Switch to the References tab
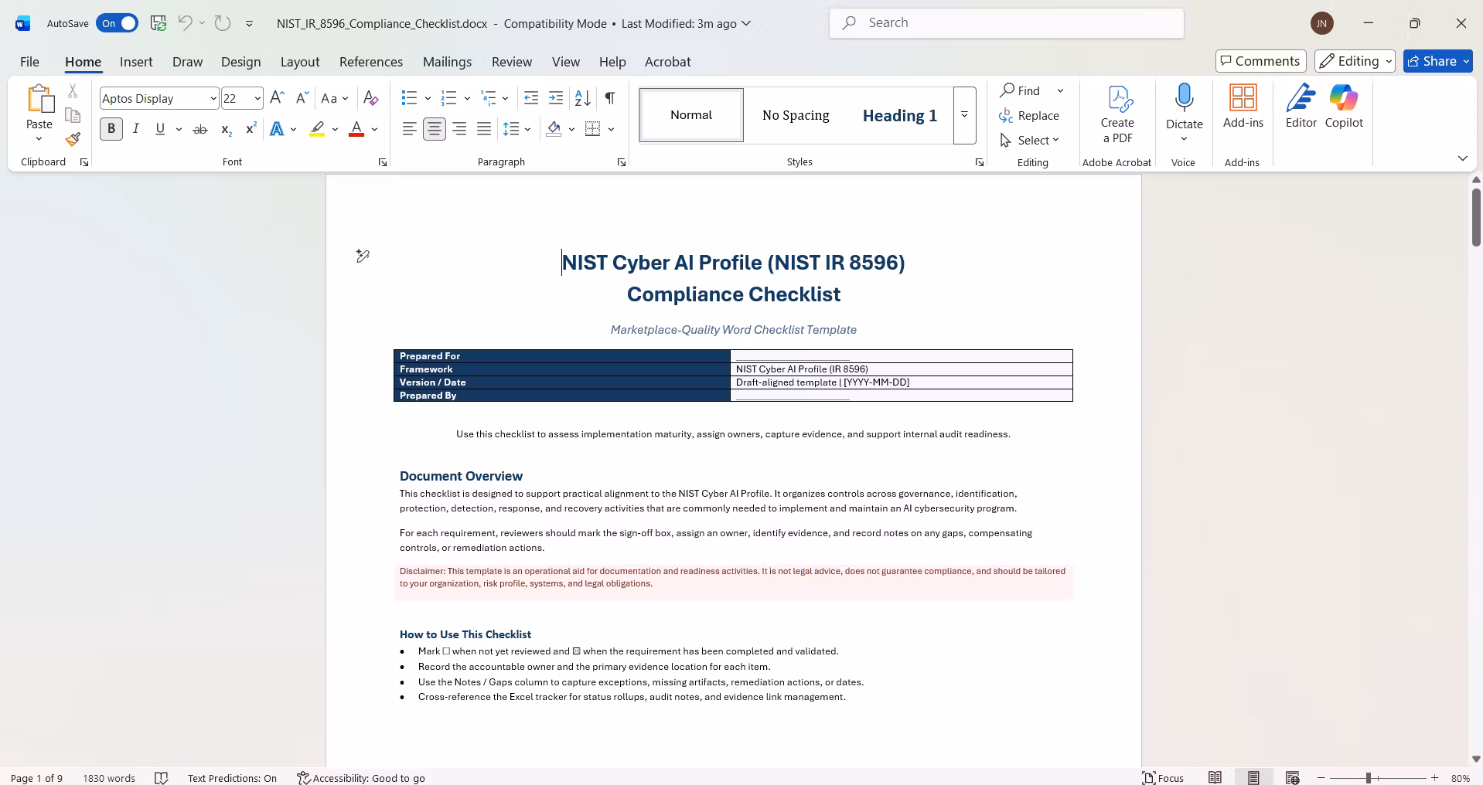This screenshot has height=785, width=1483. tap(371, 62)
